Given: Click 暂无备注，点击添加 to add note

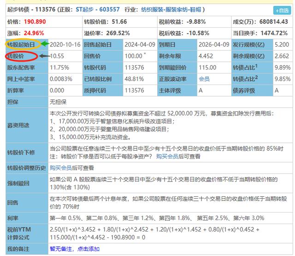Looking at the screenshot, I should pos(75,249).
